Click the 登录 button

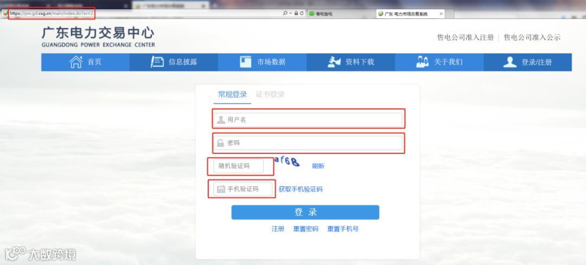coord(305,212)
